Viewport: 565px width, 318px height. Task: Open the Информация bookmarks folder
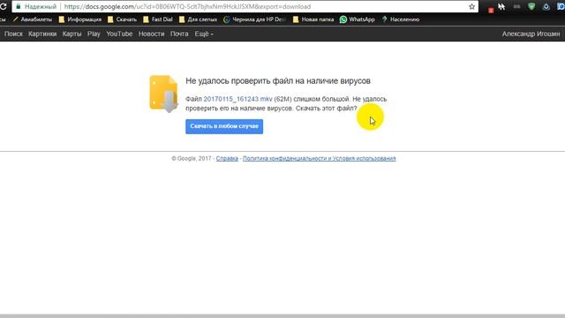(x=80, y=19)
